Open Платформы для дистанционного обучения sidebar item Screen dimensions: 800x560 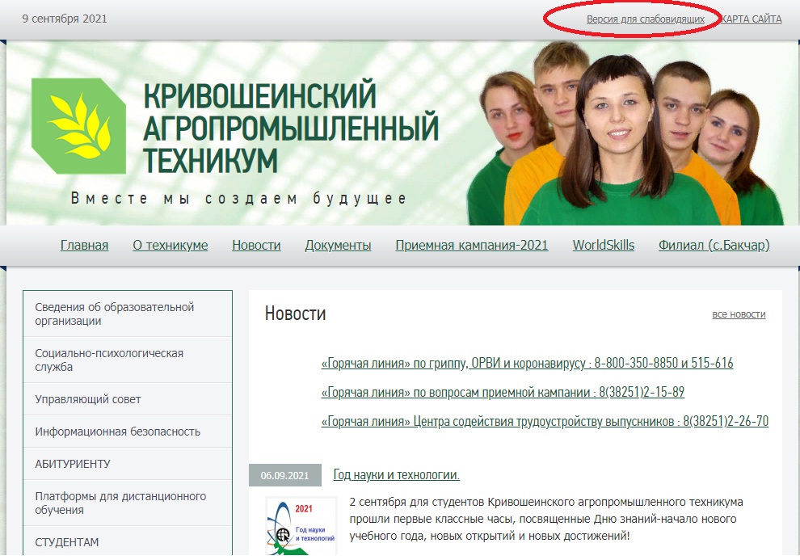tap(128, 503)
